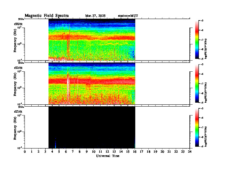226x174 pixels.
Task: Click the "-5" value on dH/dt color bar
Action: click(202, 21)
